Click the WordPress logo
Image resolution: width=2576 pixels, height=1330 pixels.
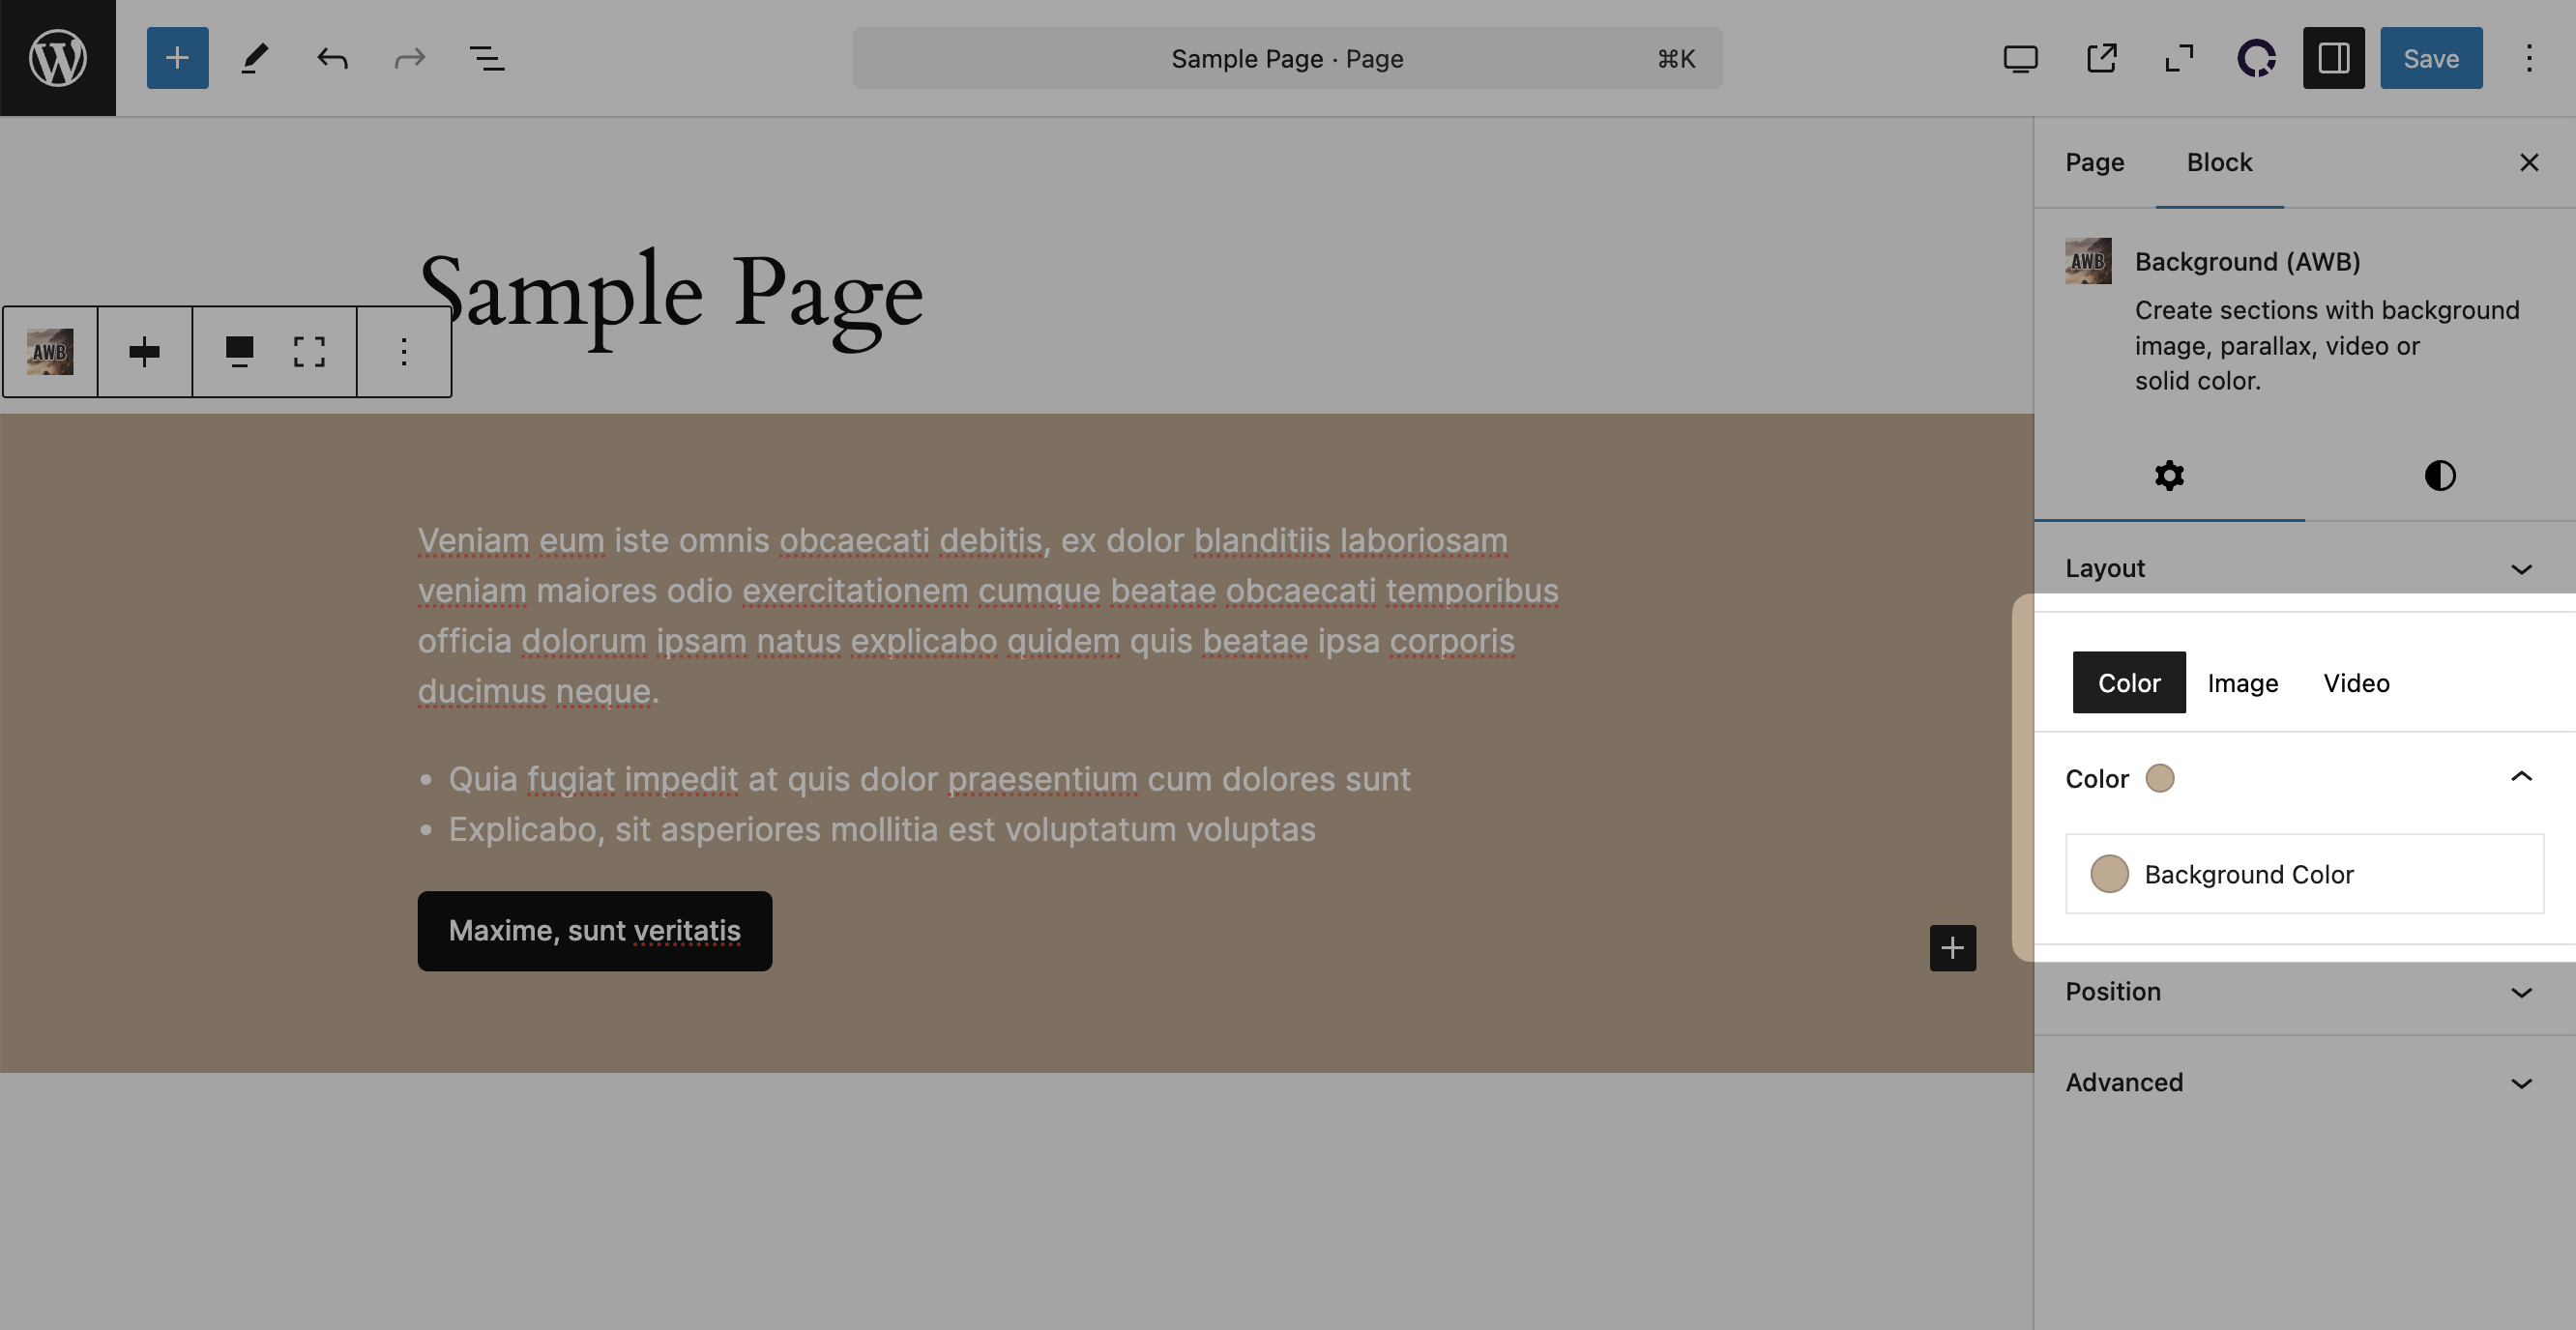point(57,57)
